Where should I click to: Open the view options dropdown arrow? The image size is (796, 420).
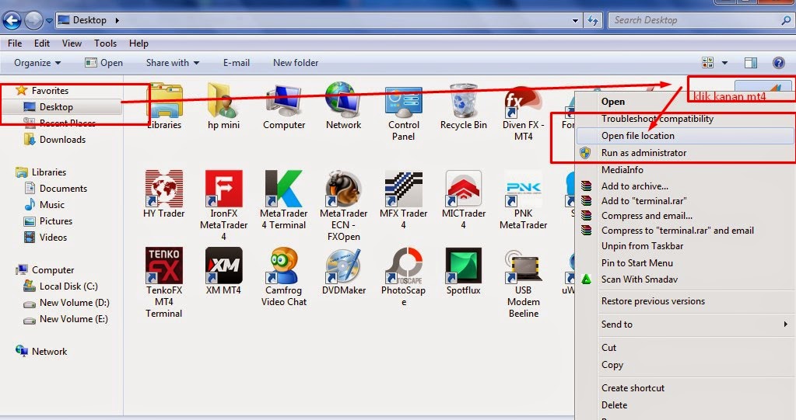click(724, 63)
